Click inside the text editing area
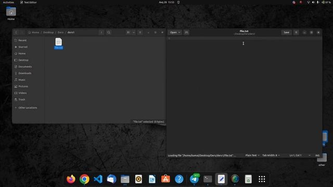333x187 pixels. click(244, 96)
